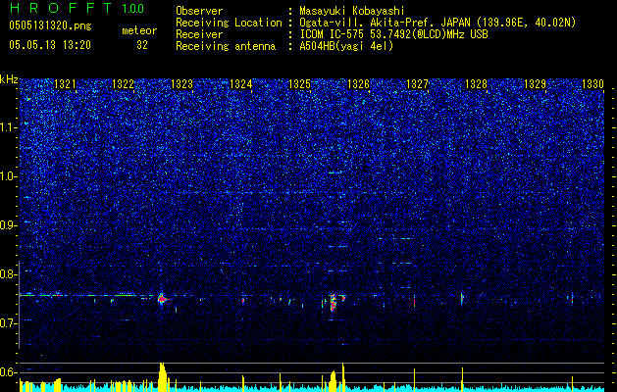The height and width of the screenshot is (392, 617).
Task: Click the Receiving antenna label
Action: tap(226, 46)
